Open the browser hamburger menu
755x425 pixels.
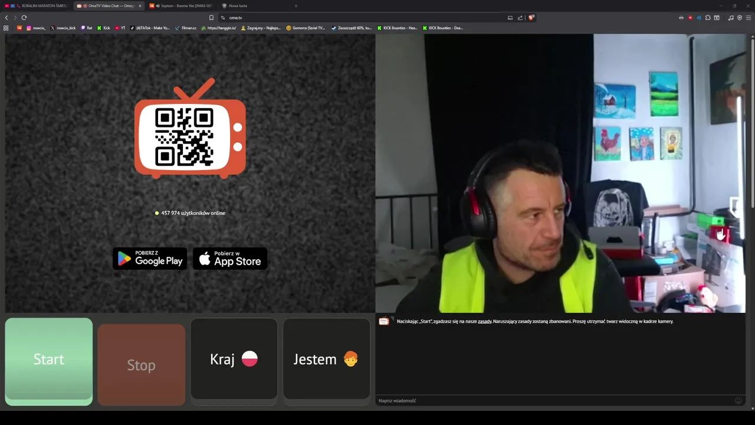coord(749,18)
